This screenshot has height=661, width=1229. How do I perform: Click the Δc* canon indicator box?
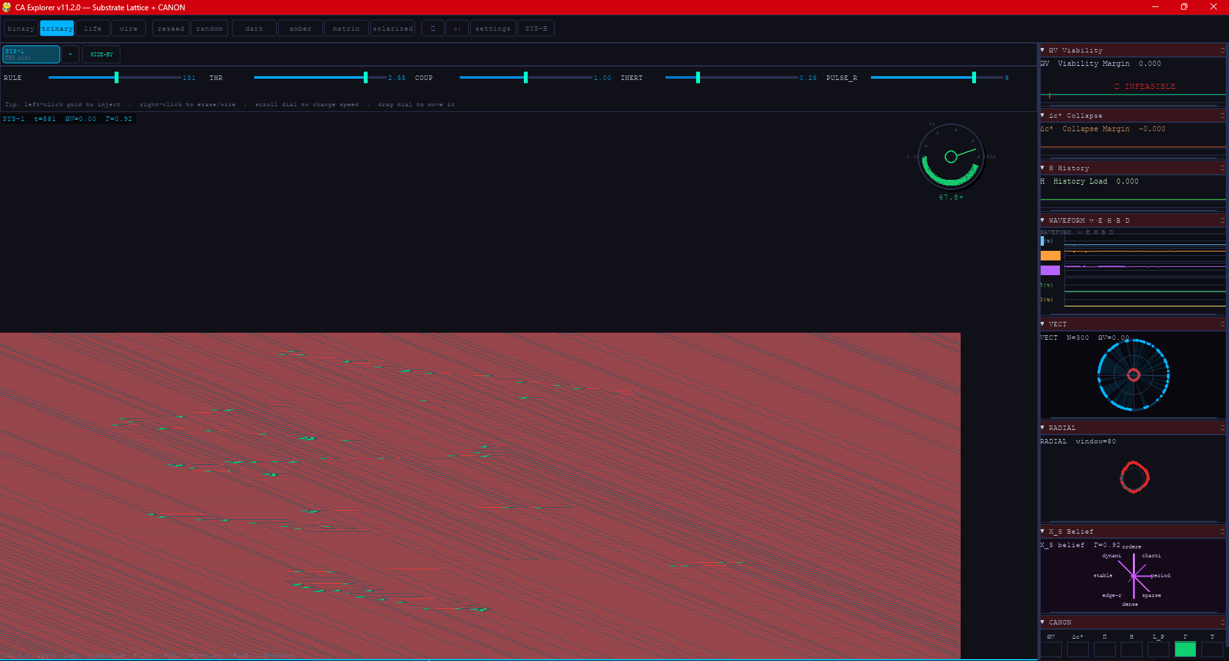point(1078,649)
